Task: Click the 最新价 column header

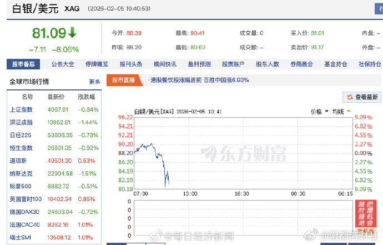Action: click(56, 97)
